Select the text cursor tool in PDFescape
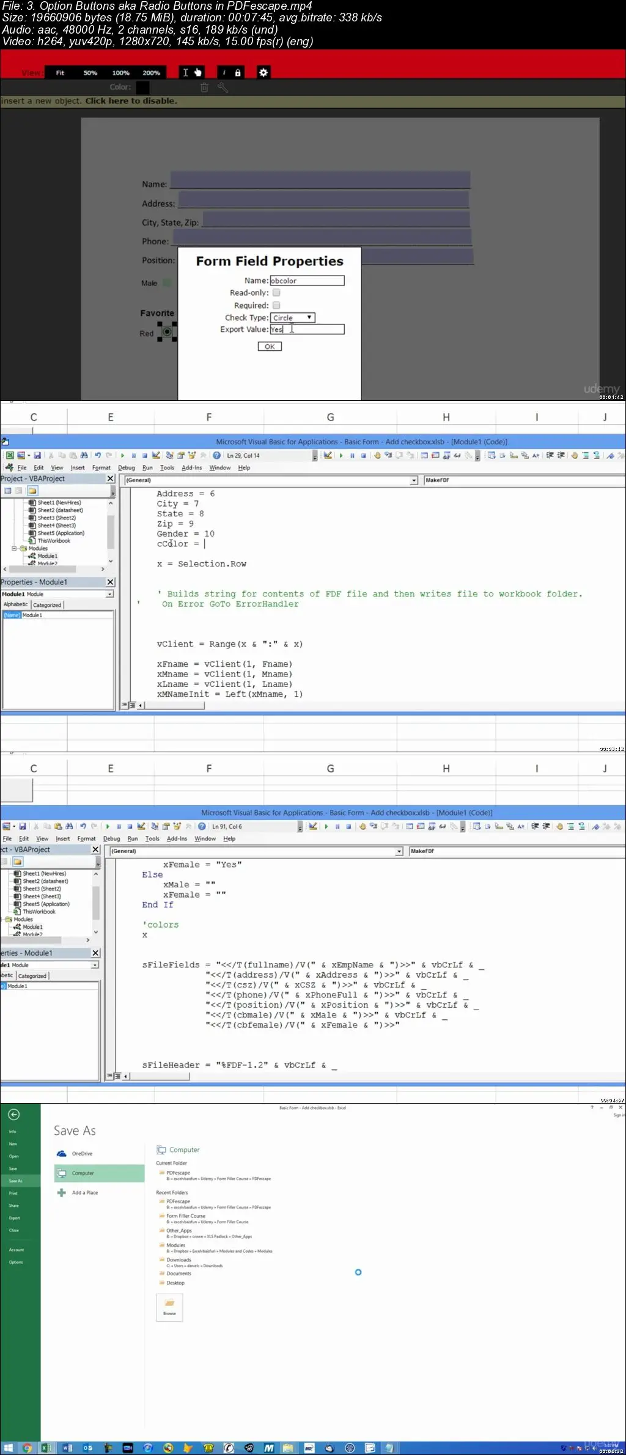This screenshot has height=1455, width=626. [186, 73]
